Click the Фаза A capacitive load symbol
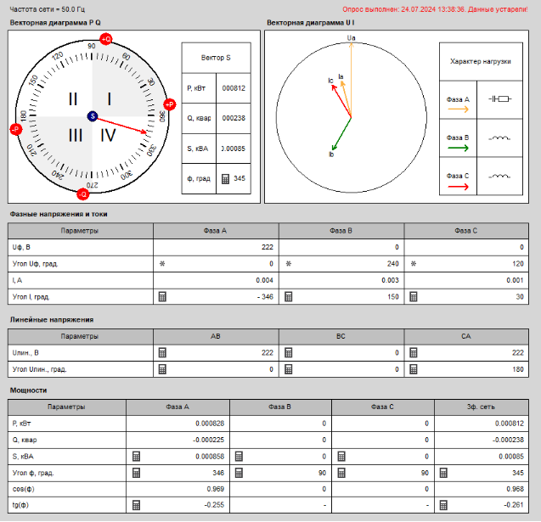 (500, 99)
